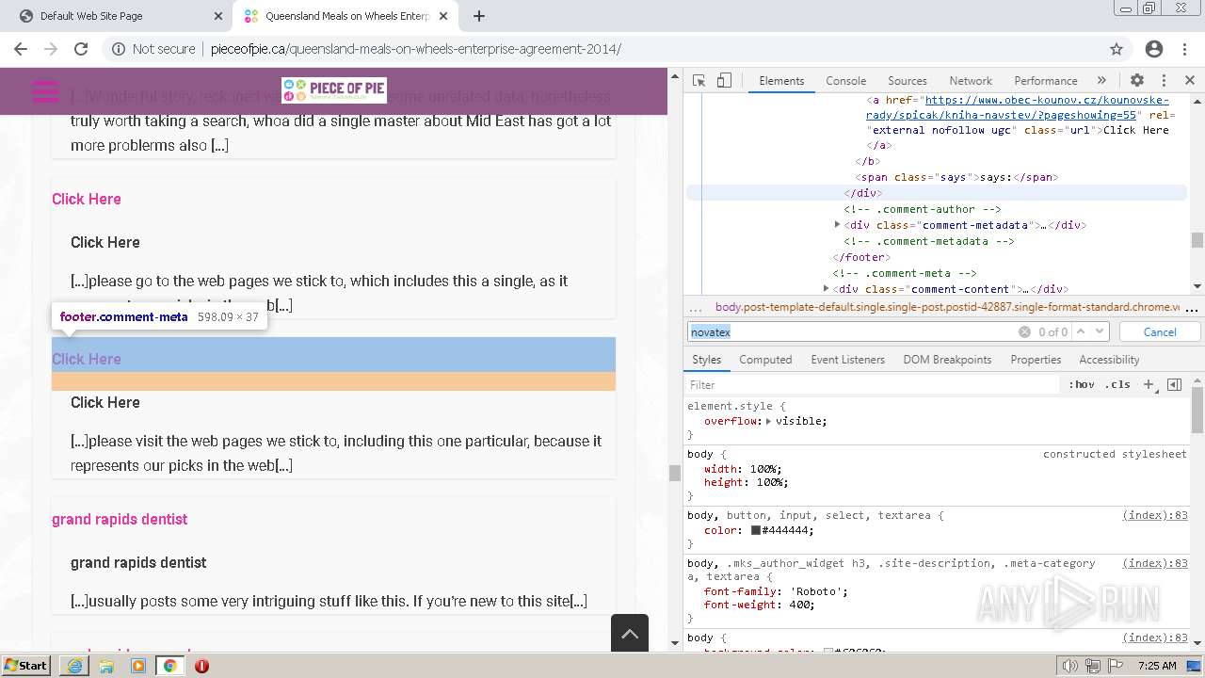The width and height of the screenshot is (1205, 678).
Task: Open the Computed styles tab
Action: [765, 360]
